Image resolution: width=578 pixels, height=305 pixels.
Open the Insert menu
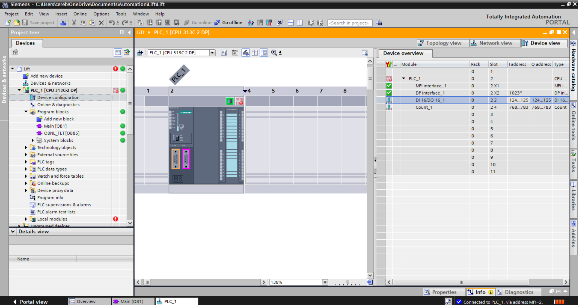[x=61, y=14]
